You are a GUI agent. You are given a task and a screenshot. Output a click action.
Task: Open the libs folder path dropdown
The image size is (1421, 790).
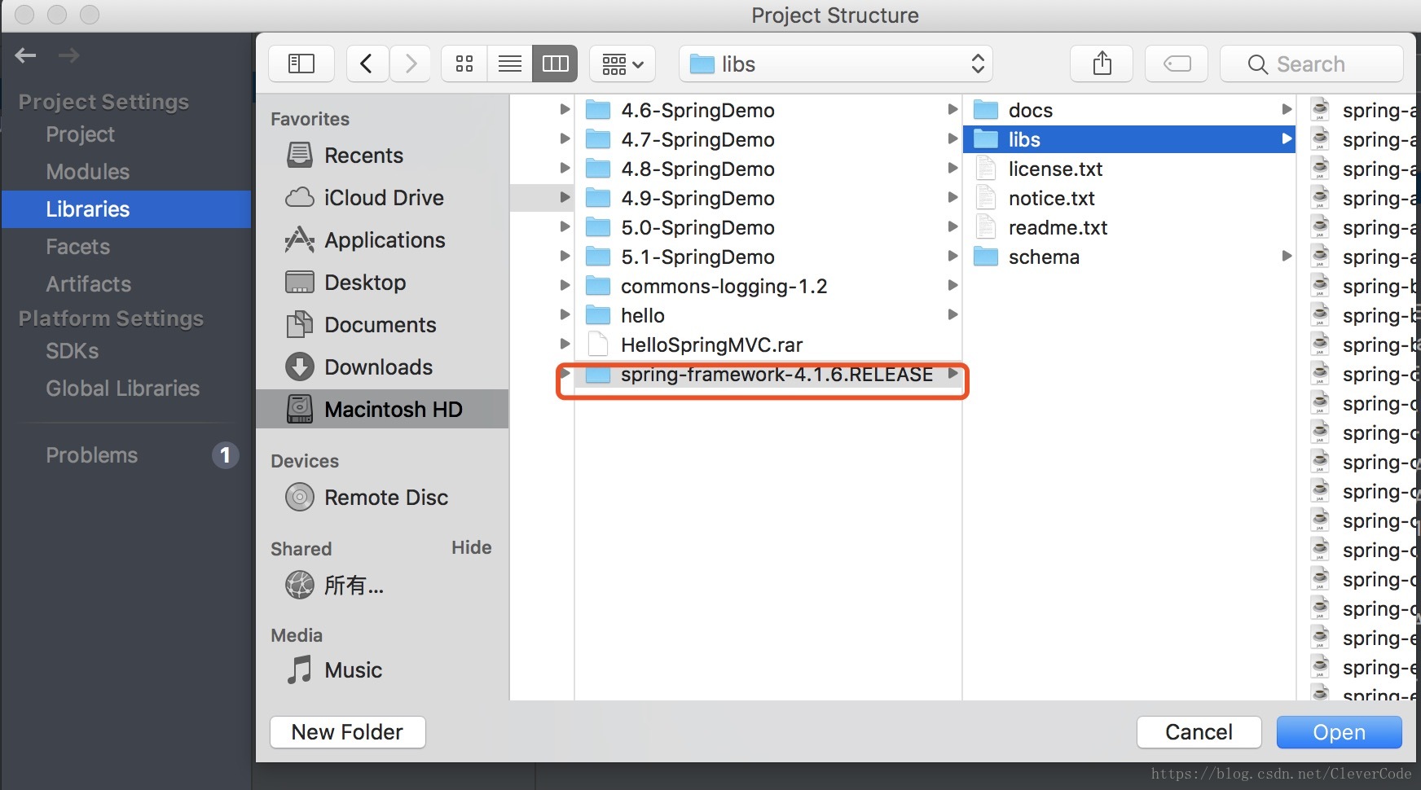click(x=836, y=64)
